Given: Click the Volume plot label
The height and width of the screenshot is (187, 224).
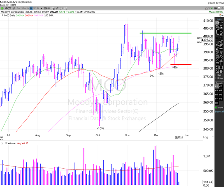Looking at the screenshot, I should coord(12,143).
